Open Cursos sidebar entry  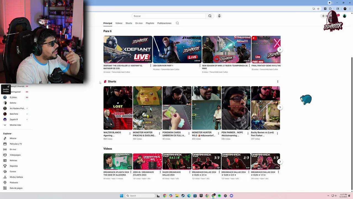(13, 171)
